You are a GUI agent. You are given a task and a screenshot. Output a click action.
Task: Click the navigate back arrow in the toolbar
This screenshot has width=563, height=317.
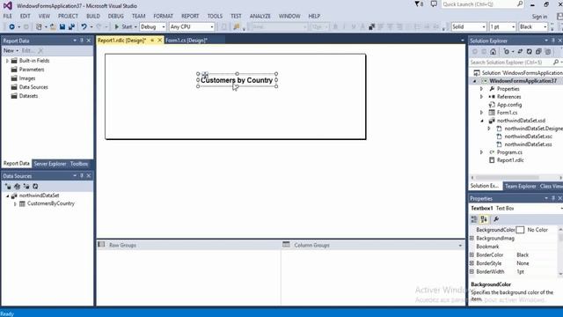[x=11, y=27]
